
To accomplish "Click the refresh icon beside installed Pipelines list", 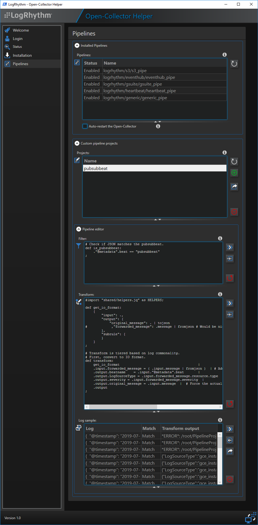I will (234, 64).
